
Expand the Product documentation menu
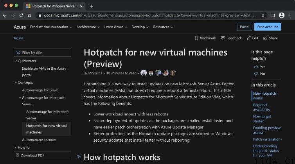(x=51, y=27)
